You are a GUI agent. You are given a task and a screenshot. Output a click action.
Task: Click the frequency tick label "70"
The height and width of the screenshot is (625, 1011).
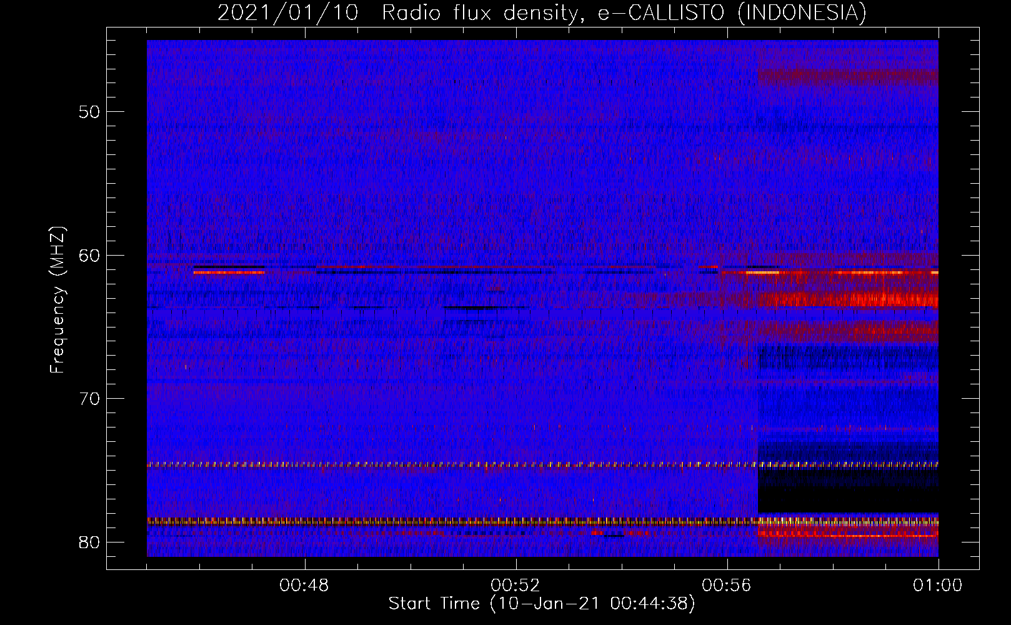point(90,399)
